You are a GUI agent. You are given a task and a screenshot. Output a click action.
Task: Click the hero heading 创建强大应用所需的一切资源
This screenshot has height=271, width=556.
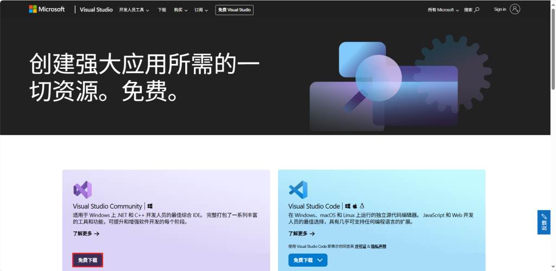click(144, 78)
